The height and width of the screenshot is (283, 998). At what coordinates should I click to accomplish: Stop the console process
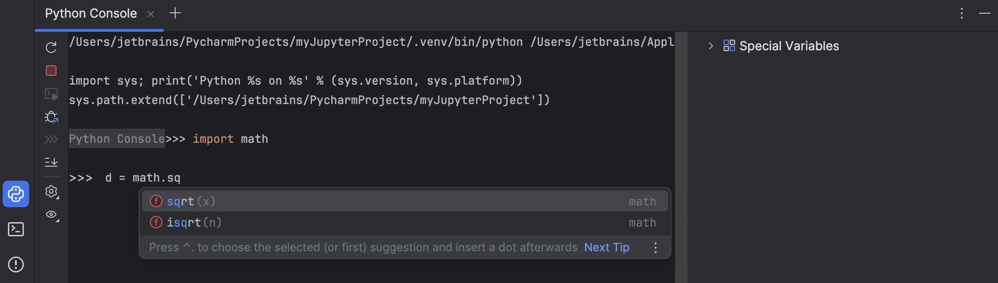(x=51, y=71)
